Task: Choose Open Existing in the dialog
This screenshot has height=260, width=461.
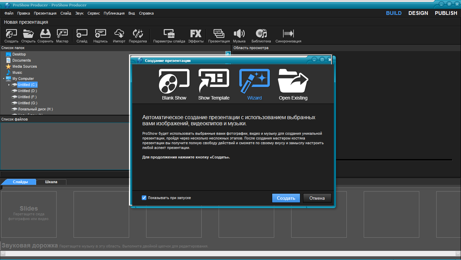Action: tap(293, 84)
